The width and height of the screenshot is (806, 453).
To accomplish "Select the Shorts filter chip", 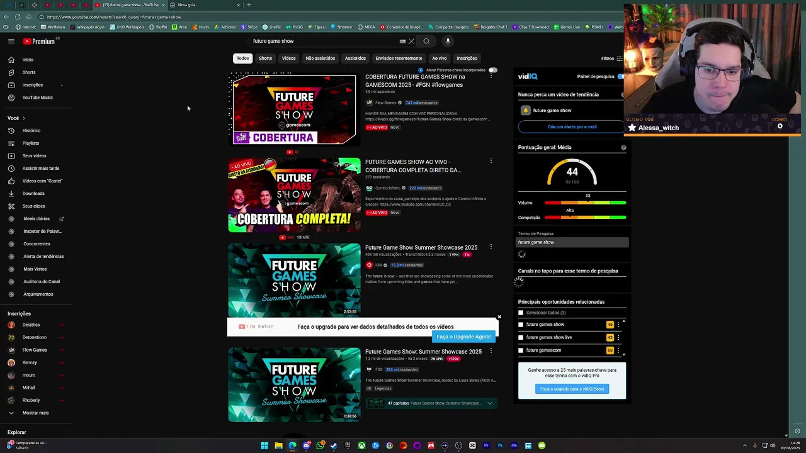I will pos(265,59).
